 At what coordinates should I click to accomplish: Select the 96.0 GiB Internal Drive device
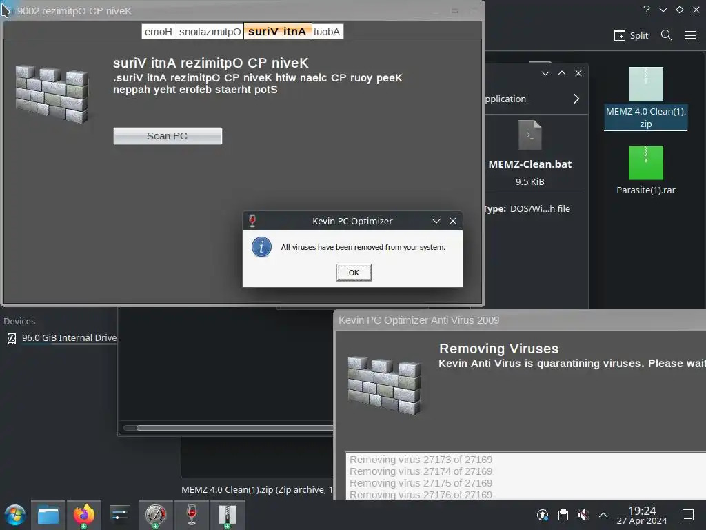62,338
